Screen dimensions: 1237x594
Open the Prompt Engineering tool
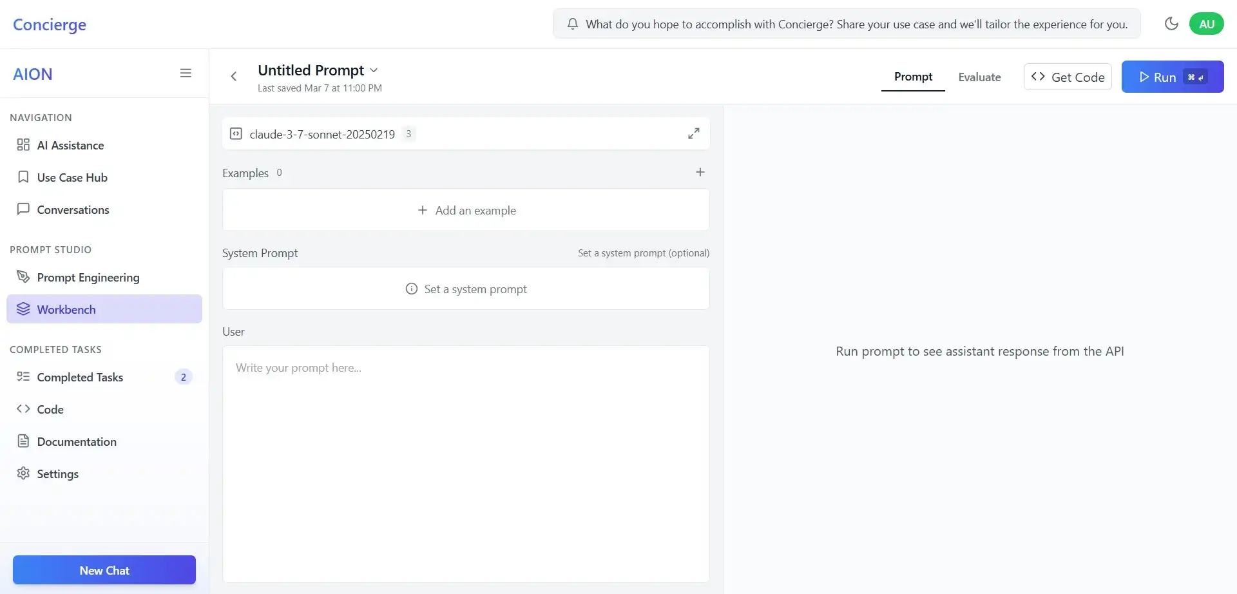pyautogui.click(x=88, y=277)
